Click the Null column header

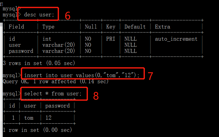click(x=91, y=27)
